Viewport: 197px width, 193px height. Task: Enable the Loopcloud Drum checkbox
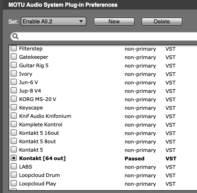tap(14, 175)
